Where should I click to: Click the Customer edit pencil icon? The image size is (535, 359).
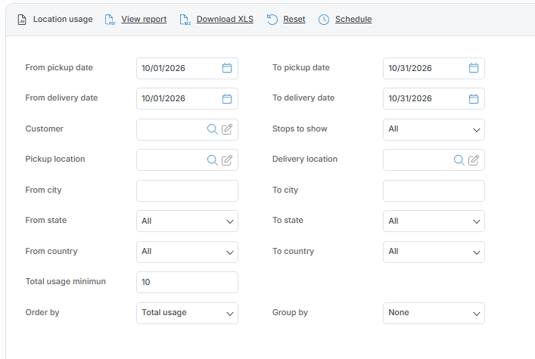tap(227, 129)
